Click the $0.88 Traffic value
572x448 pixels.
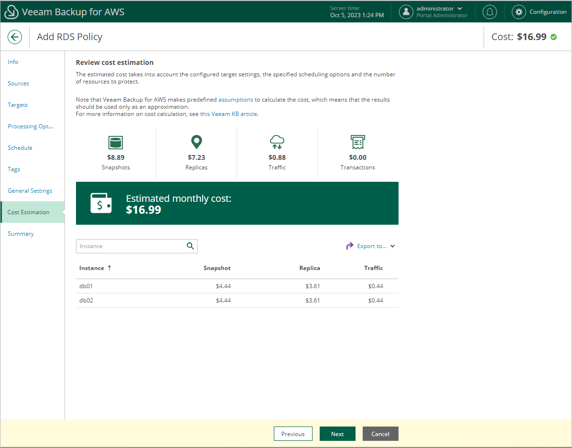coord(277,157)
